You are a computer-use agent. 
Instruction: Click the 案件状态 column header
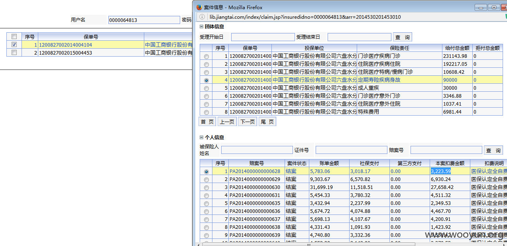click(297, 163)
